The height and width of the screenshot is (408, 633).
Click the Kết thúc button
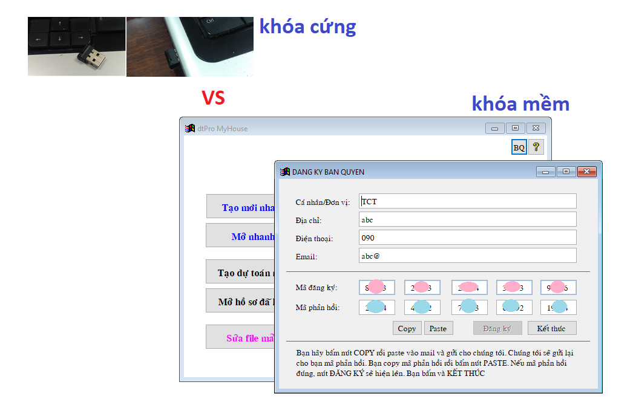(x=551, y=328)
